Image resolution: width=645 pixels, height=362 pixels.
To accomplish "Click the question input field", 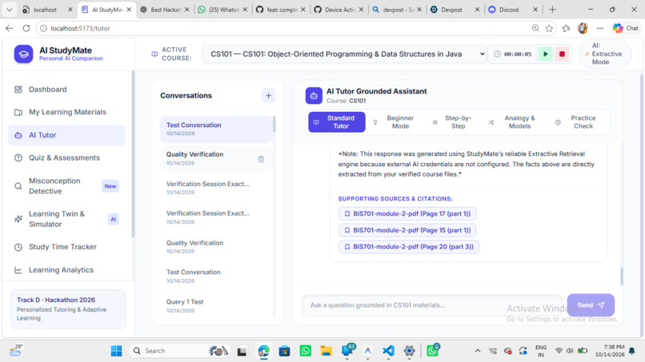I will [432, 305].
